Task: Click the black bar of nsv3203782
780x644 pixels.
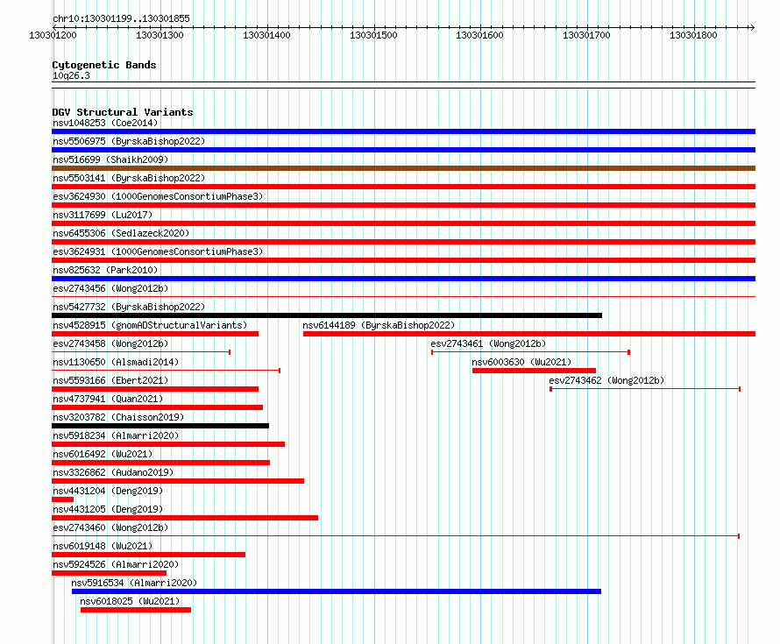Action: pyautogui.click(x=160, y=426)
